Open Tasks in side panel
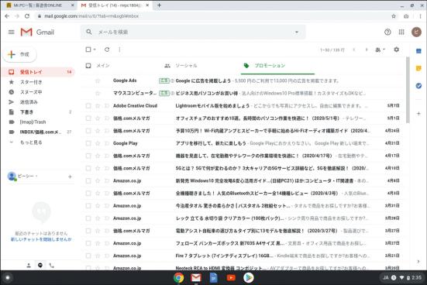 pyautogui.click(x=418, y=86)
